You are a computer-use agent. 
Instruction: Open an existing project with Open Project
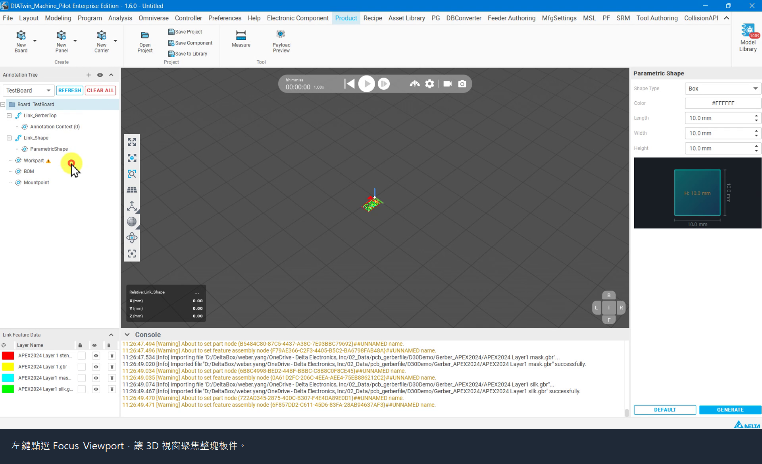click(145, 42)
